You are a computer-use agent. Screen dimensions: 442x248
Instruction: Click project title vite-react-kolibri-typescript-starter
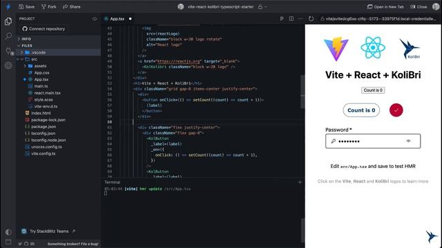pyautogui.click(x=220, y=7)
